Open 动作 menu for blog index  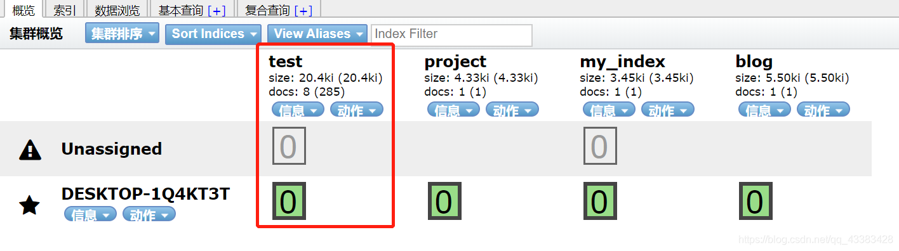(x=823, y=110)
